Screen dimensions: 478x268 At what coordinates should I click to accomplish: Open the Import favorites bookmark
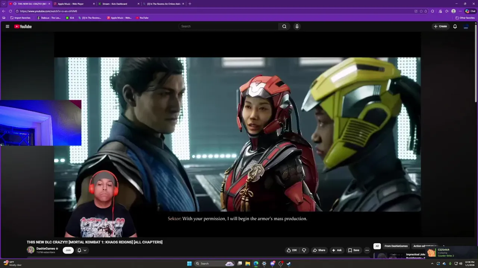tap(20, 18)
